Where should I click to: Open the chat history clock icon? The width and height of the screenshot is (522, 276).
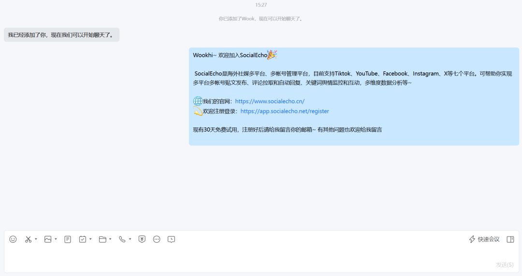pyautogui.click(x=171, y=239)
